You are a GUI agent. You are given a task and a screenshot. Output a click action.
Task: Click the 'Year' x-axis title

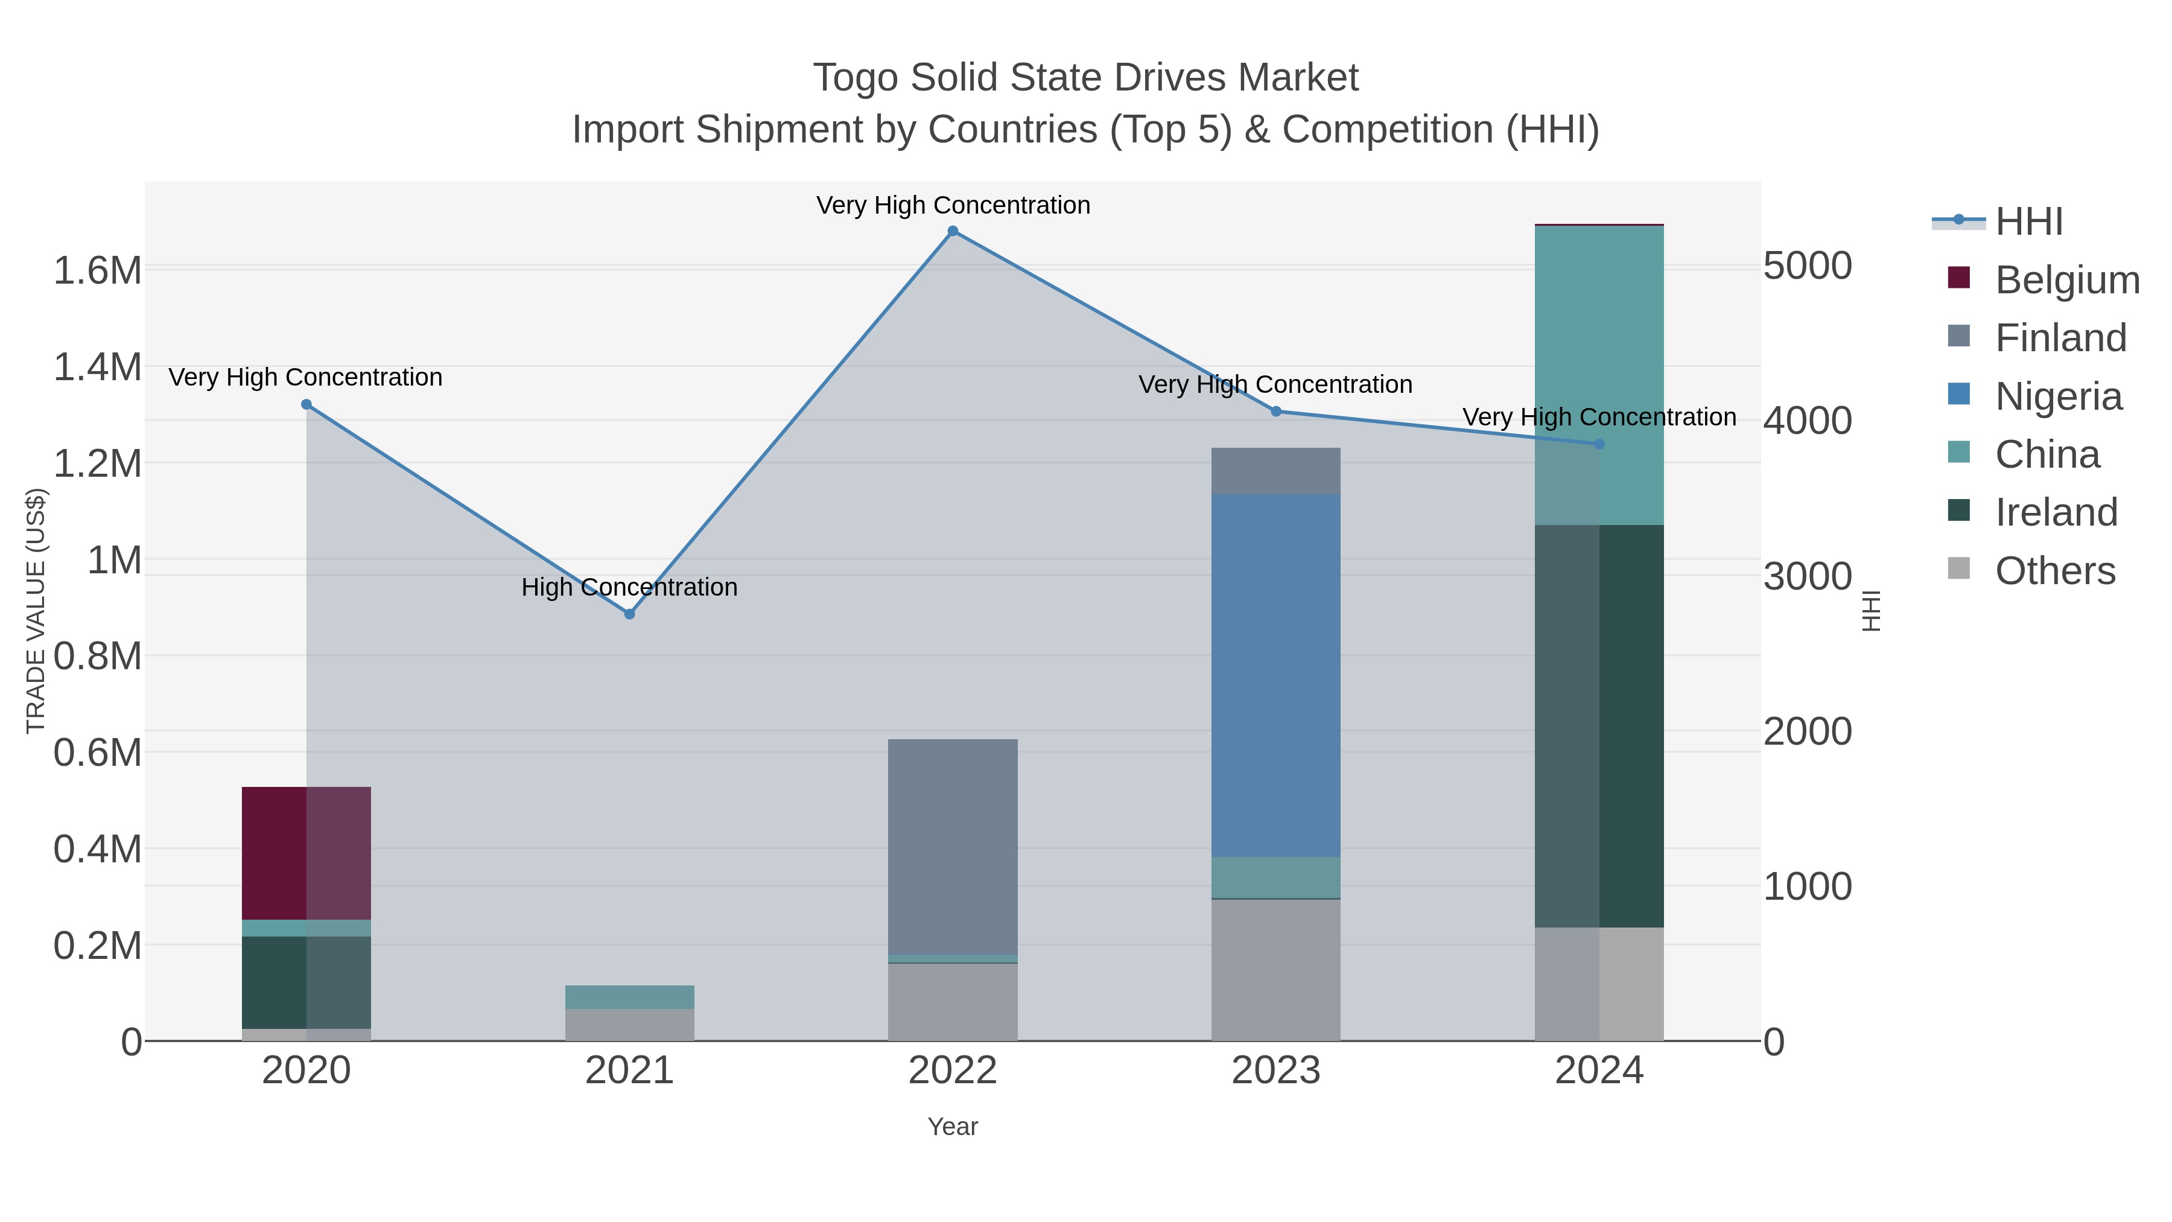click(x=953, y=1127)
